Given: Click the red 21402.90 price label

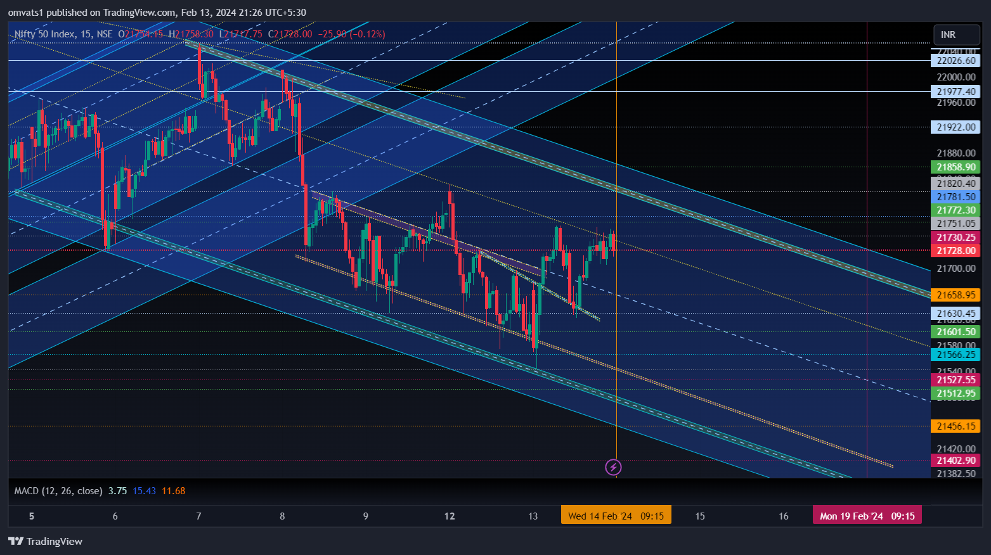Looking at the screenshot, I should pos(955,461).
